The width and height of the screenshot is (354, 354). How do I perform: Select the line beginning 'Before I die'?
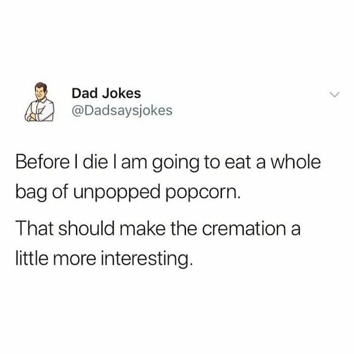click(168, 163)
